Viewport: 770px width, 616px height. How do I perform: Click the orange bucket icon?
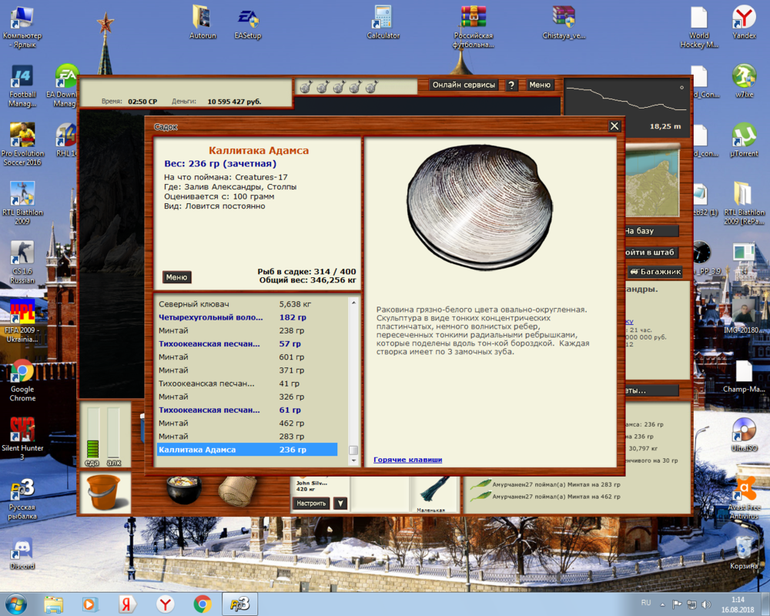104,493
